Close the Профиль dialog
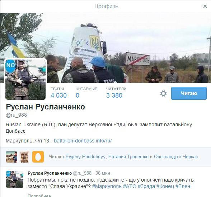 click(205, 6)
